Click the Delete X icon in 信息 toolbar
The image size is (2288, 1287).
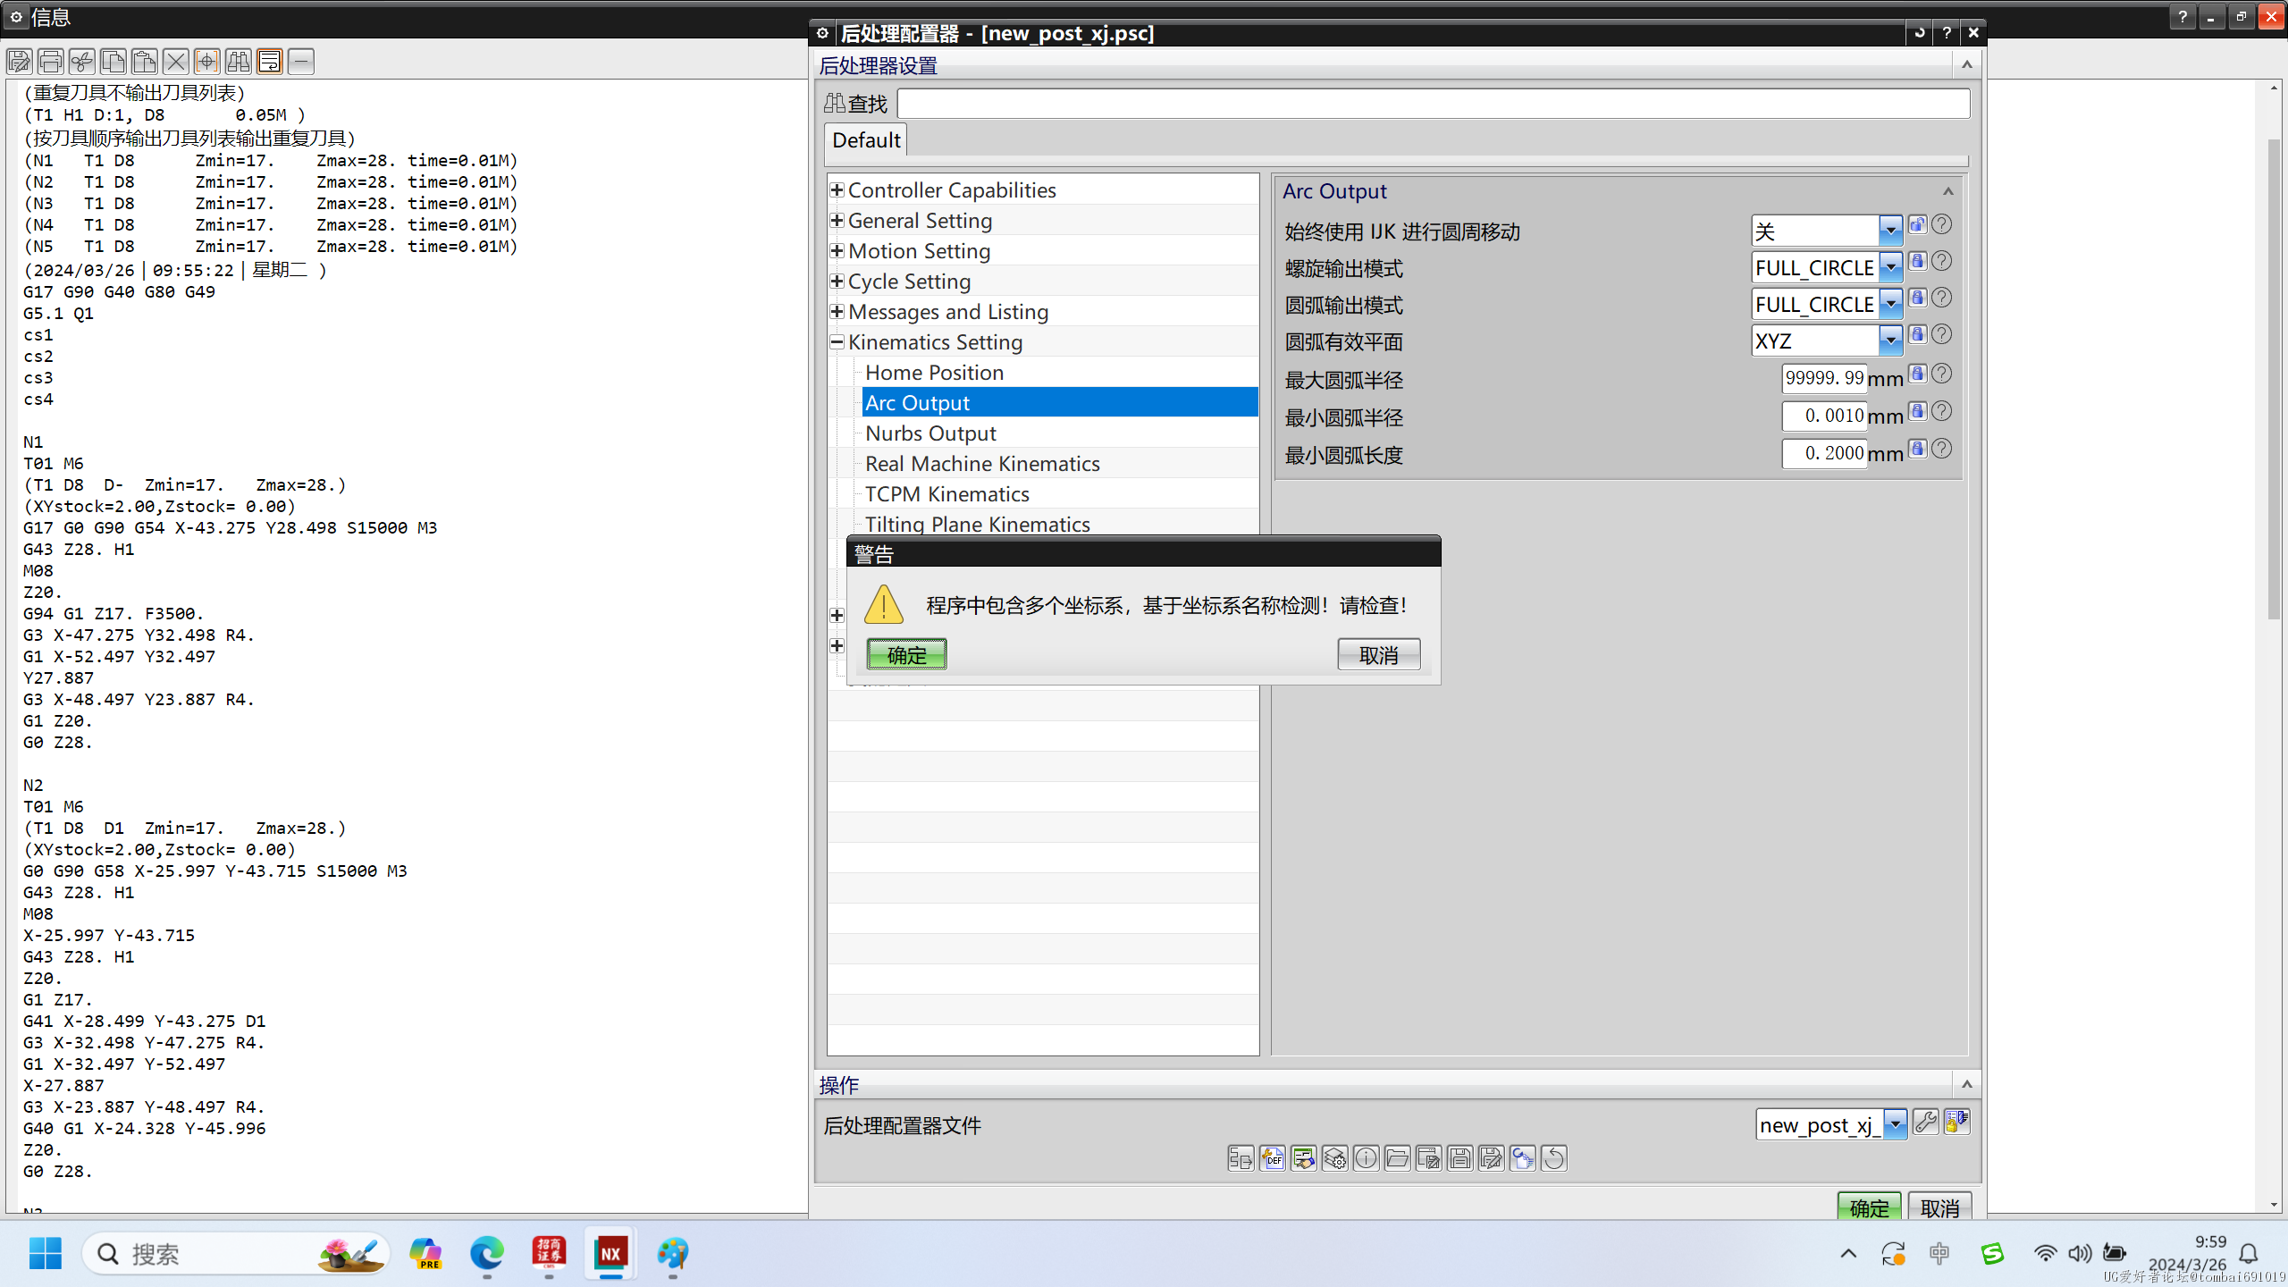[176, 61]
